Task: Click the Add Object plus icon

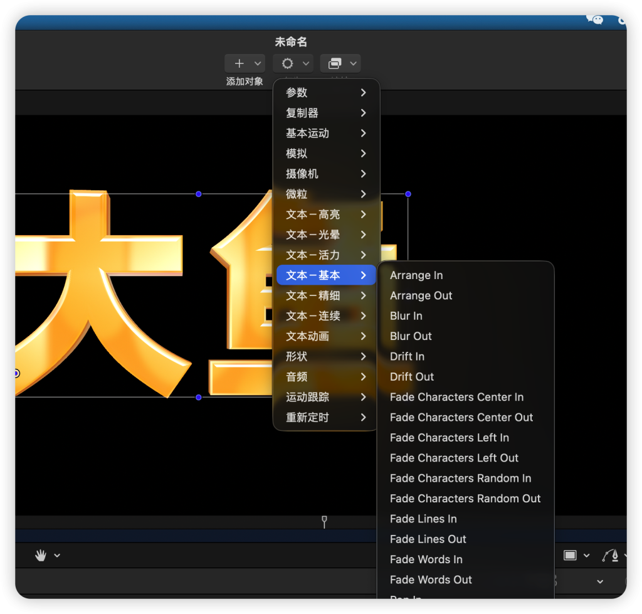Action: (239, 63)
